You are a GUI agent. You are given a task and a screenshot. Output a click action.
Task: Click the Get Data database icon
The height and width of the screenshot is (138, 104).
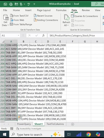[x=6, y=17]
